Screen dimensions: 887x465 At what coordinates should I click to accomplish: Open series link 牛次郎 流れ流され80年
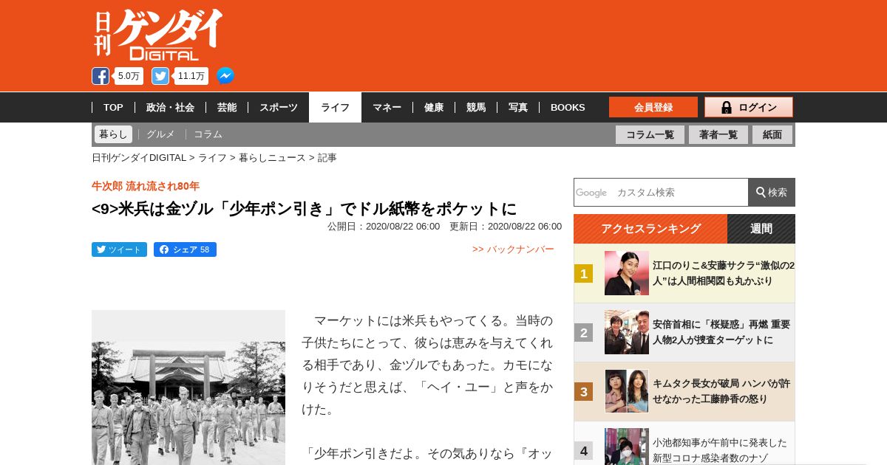tap(146, 186)
